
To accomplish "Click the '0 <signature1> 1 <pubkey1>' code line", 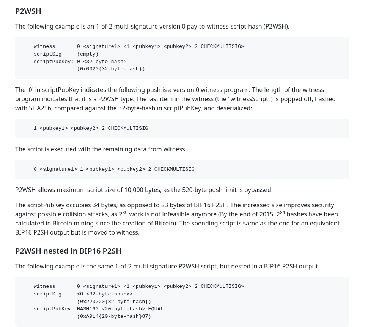I will coord(114,169).
